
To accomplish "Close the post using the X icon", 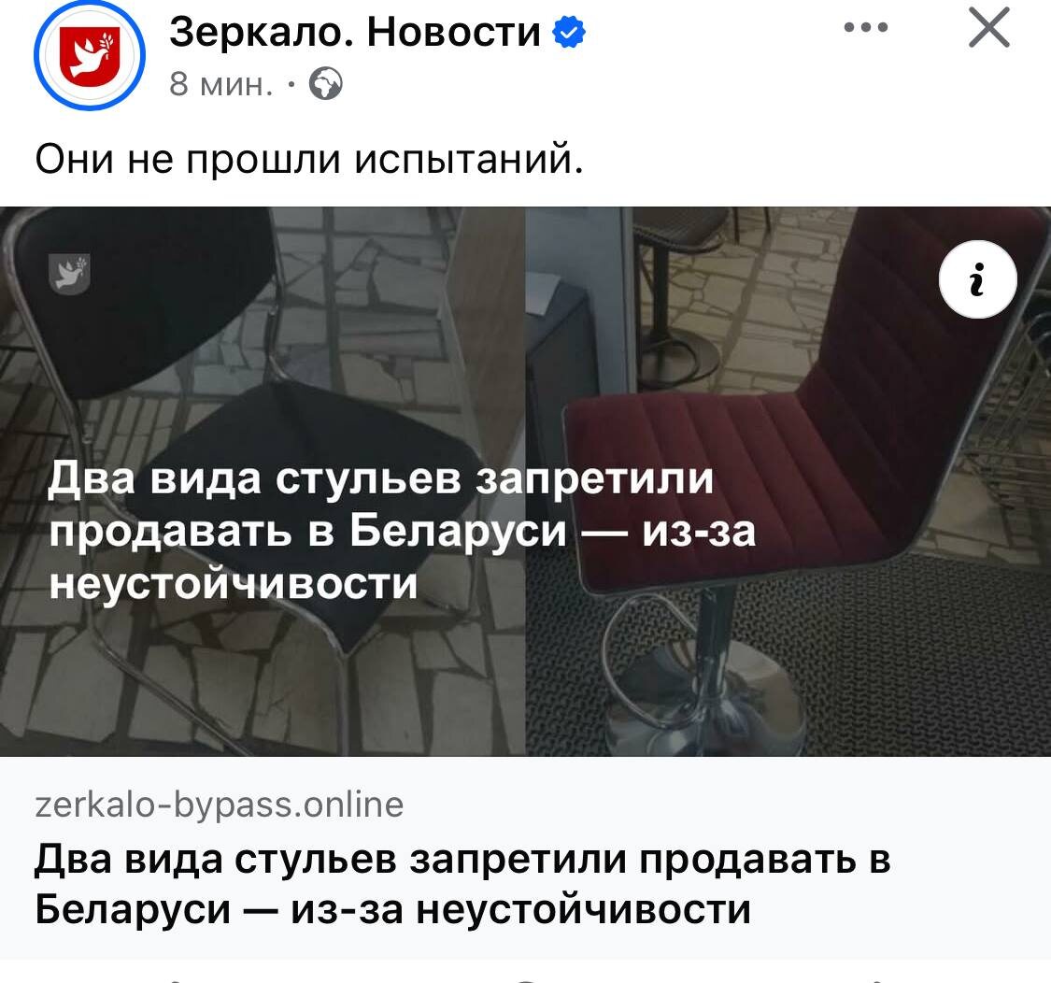I will click(988, 27).
